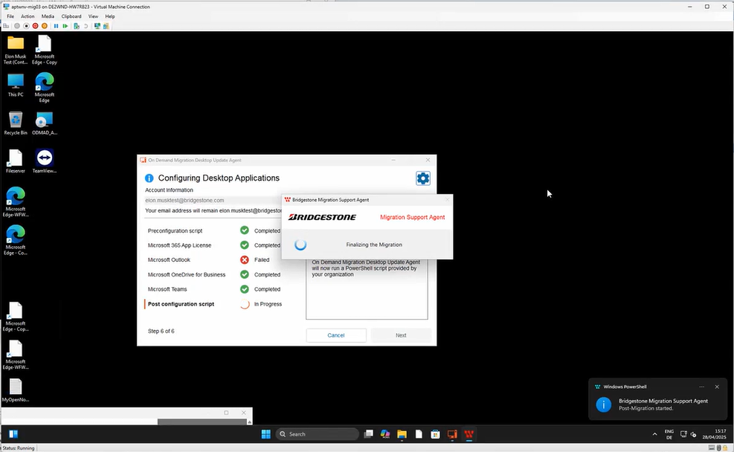Select the "Preconfiguration script" row text
The width and height of the screenshot is (734, 452).
(175, 230)
